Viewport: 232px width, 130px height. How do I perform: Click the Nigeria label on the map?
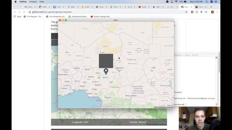coord(95,82)
